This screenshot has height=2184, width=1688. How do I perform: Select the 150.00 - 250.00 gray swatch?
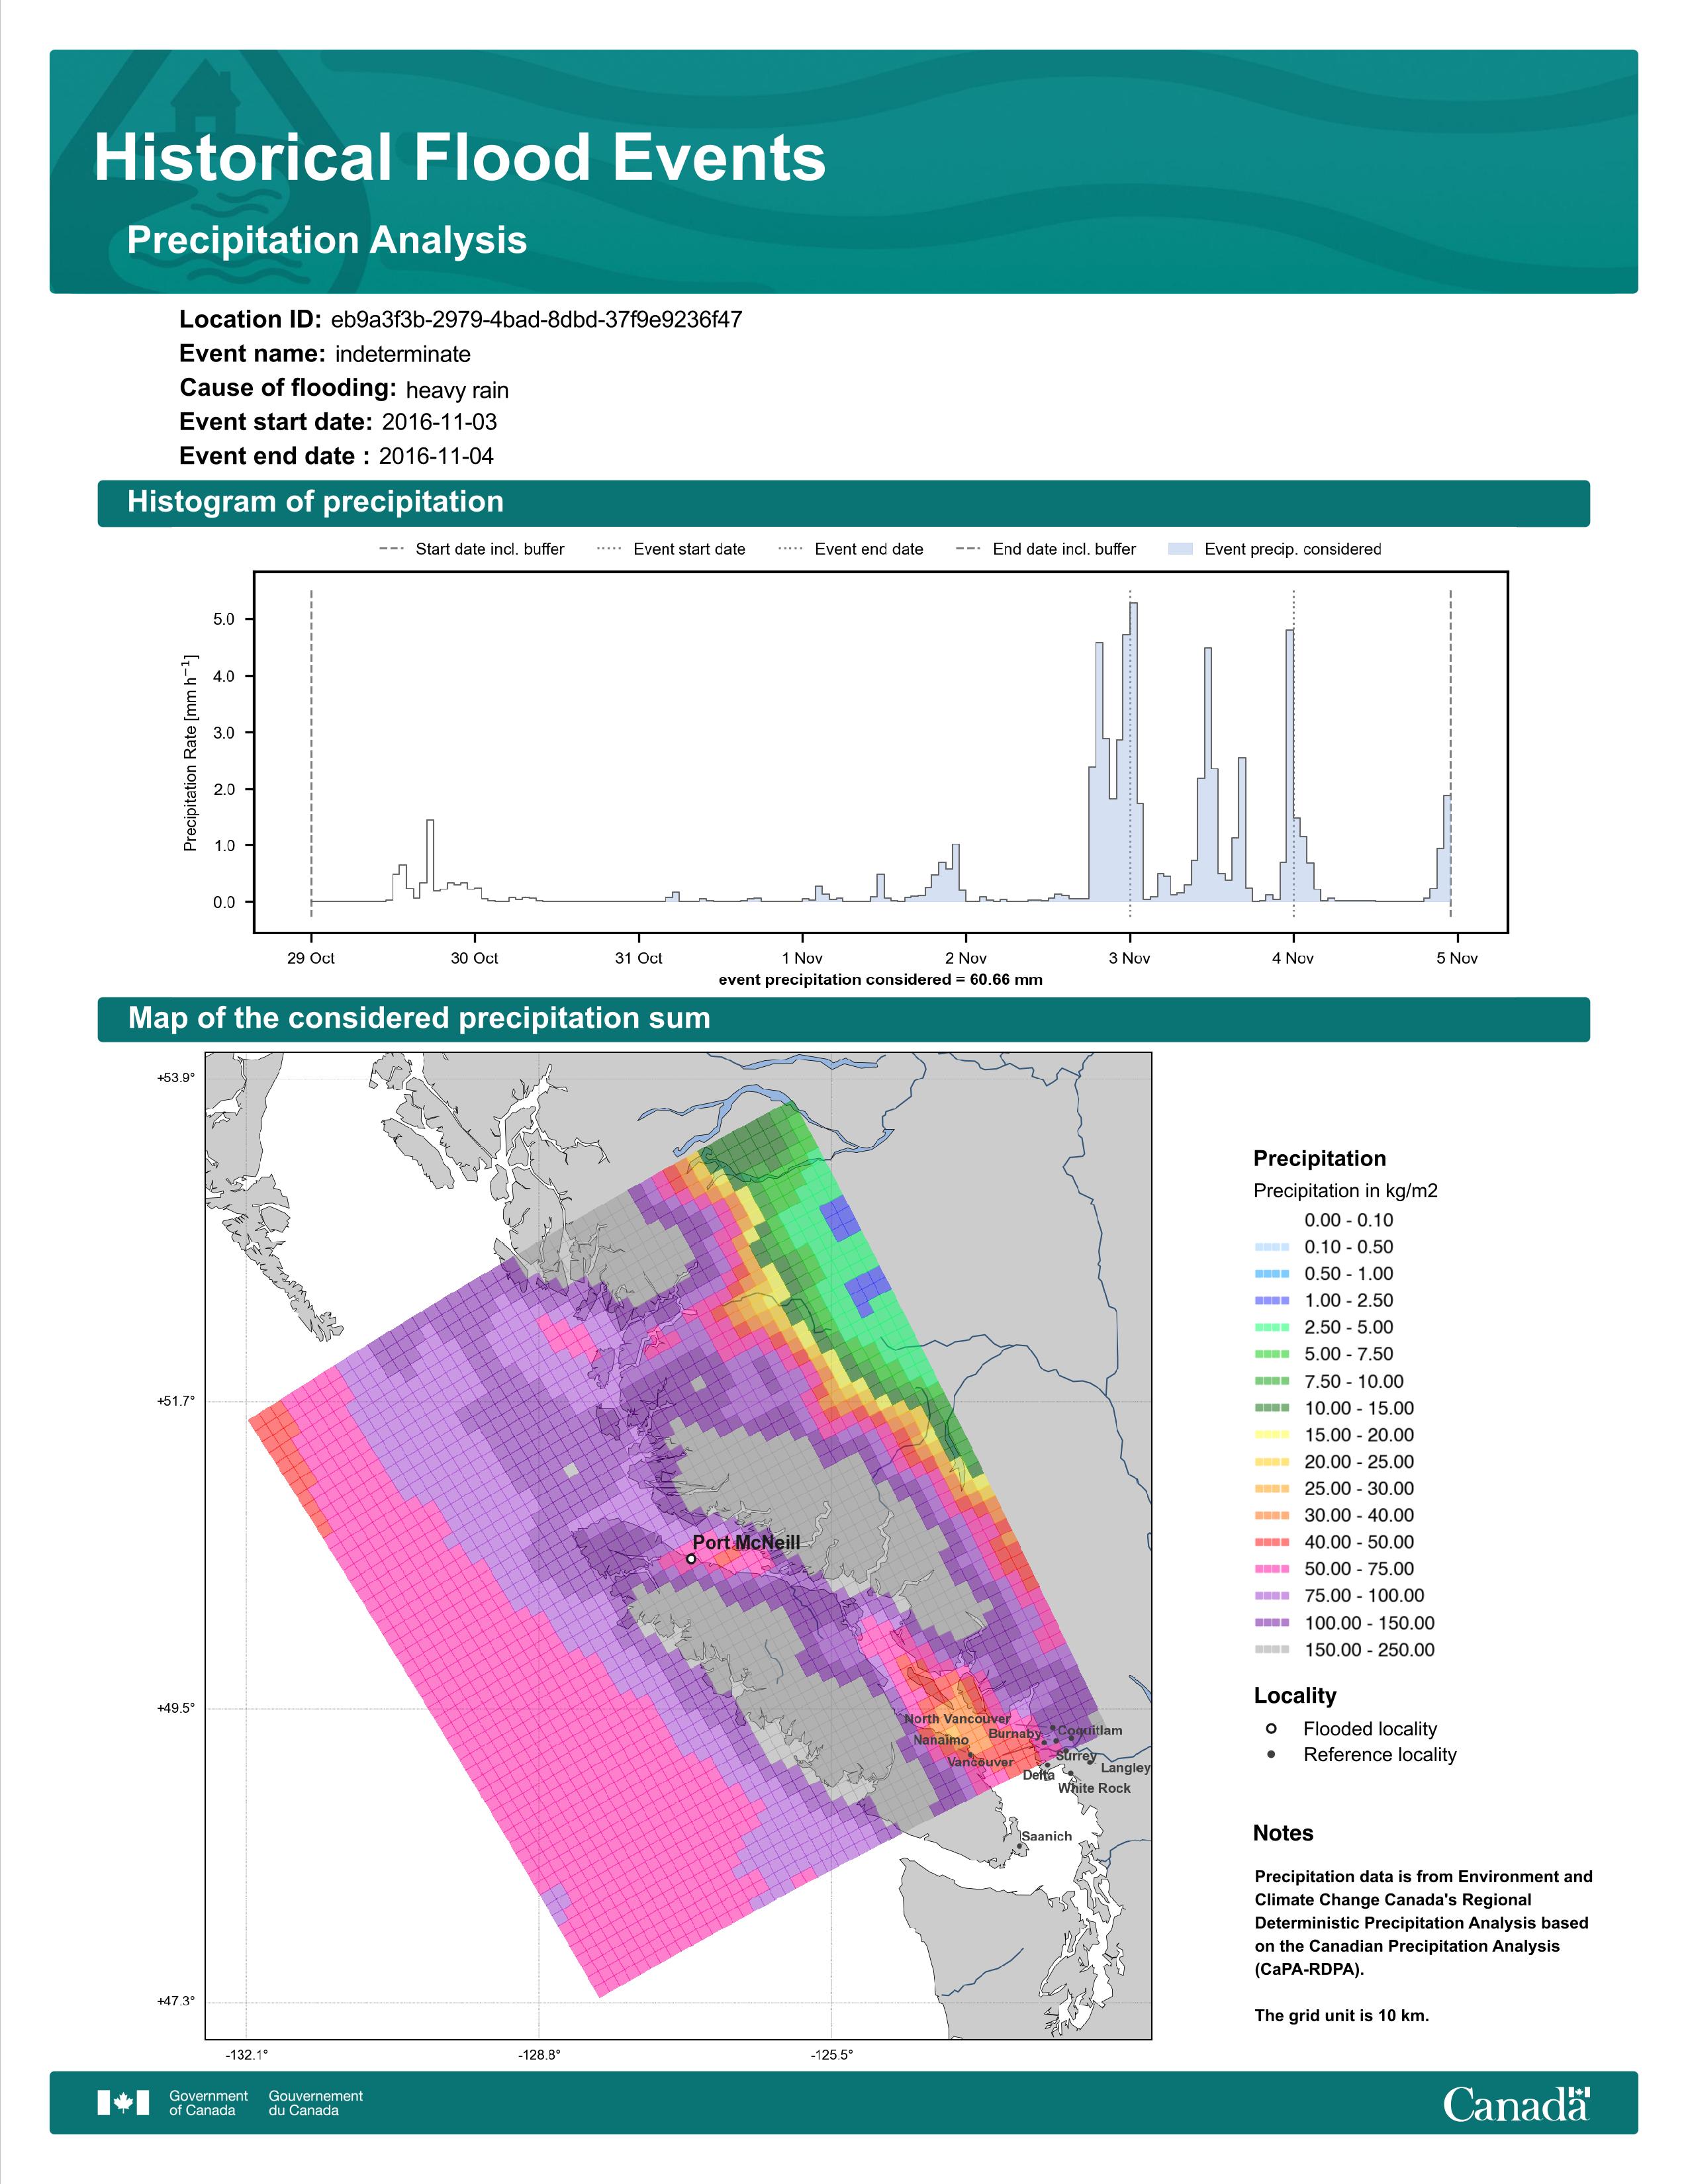click(1271, 1650)
